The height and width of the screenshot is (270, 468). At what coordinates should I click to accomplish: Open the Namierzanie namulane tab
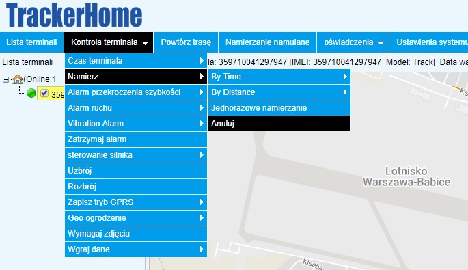pyautogui.click(x=267, y=42)
